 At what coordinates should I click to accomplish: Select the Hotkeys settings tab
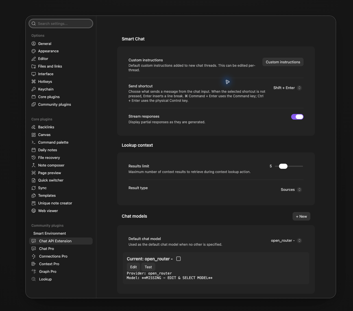[61, 82]
